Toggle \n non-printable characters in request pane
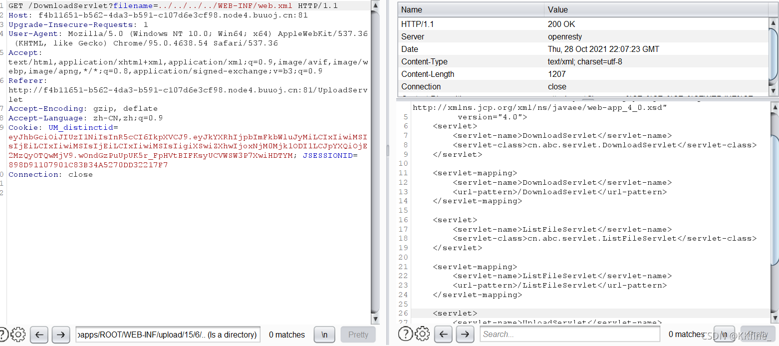This screenshot has width=779, height=346. pyautogui.click(x=324, y=335)
